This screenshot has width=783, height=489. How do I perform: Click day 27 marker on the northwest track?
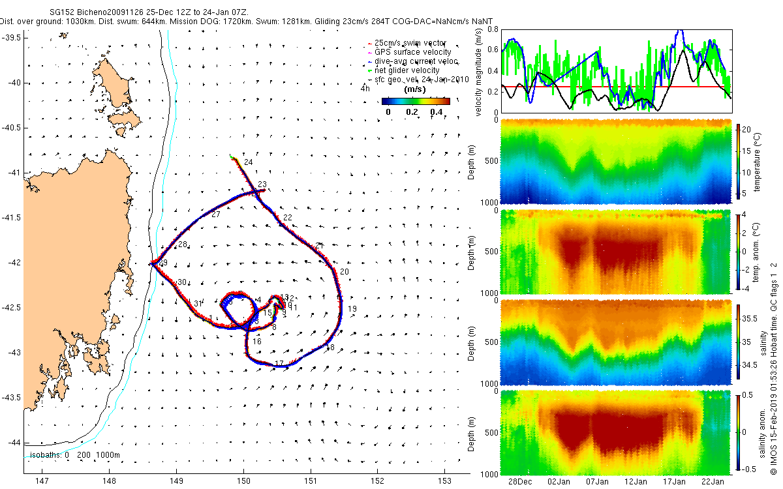pyautogui.click(x=216, y=215)
